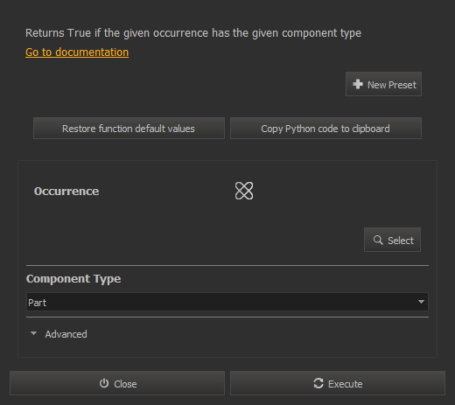Click the function description text
Viewport: 455px width, 405px height.
click(x=193, y=33)
